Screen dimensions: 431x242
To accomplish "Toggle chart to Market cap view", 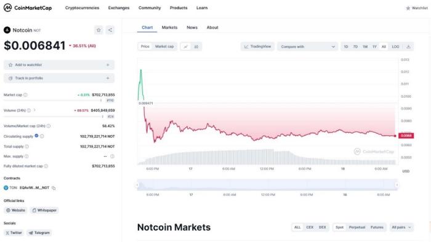I will point(164,47).
